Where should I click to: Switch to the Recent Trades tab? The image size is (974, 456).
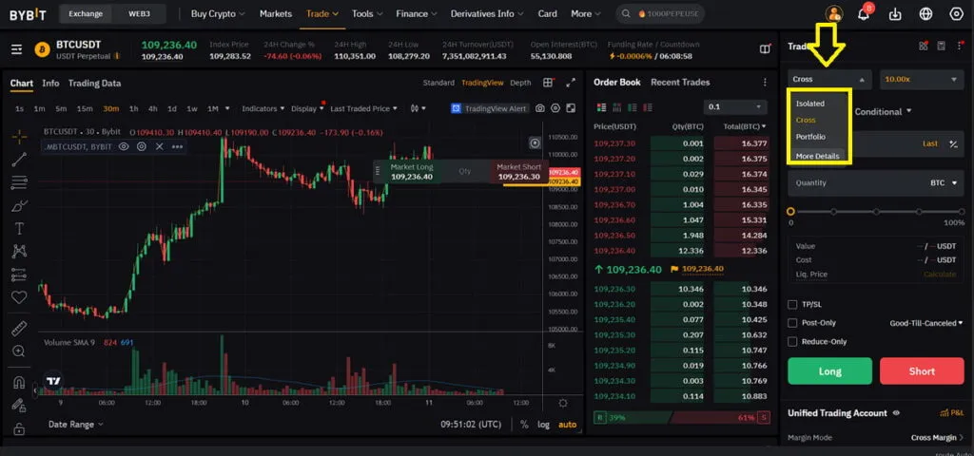[680, 82]
